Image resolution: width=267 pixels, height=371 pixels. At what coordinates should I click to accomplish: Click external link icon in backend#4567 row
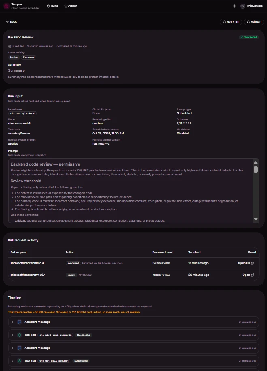[x=252, y=275]
